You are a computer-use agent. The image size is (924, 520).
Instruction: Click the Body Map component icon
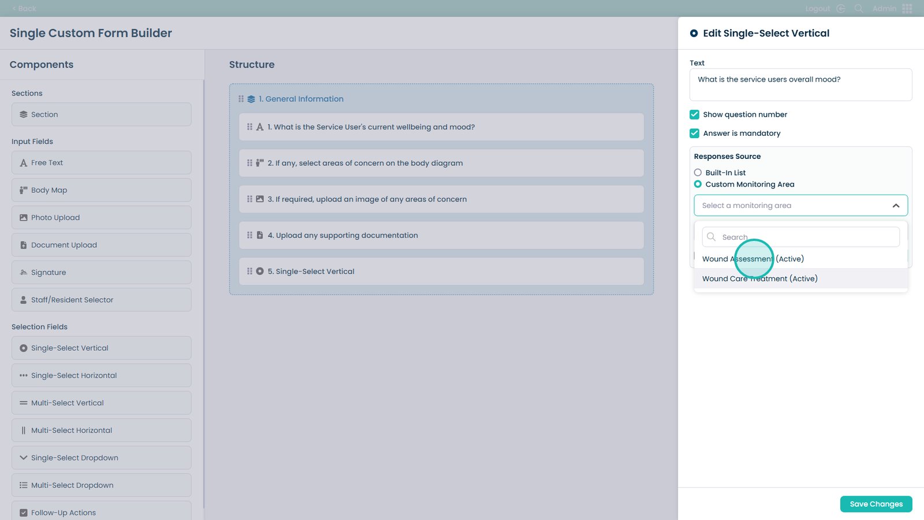24,190
